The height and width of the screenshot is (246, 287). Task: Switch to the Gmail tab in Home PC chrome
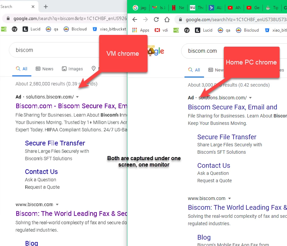(x=159, y=8)
